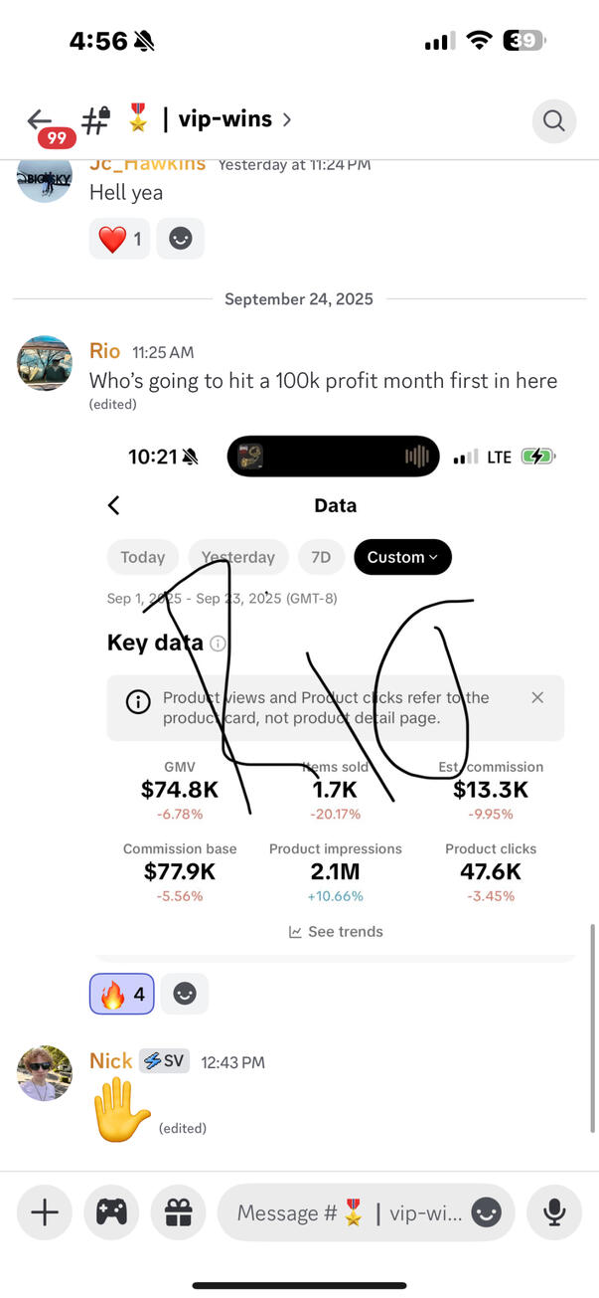Tap the gift icon

point(178,1212)
